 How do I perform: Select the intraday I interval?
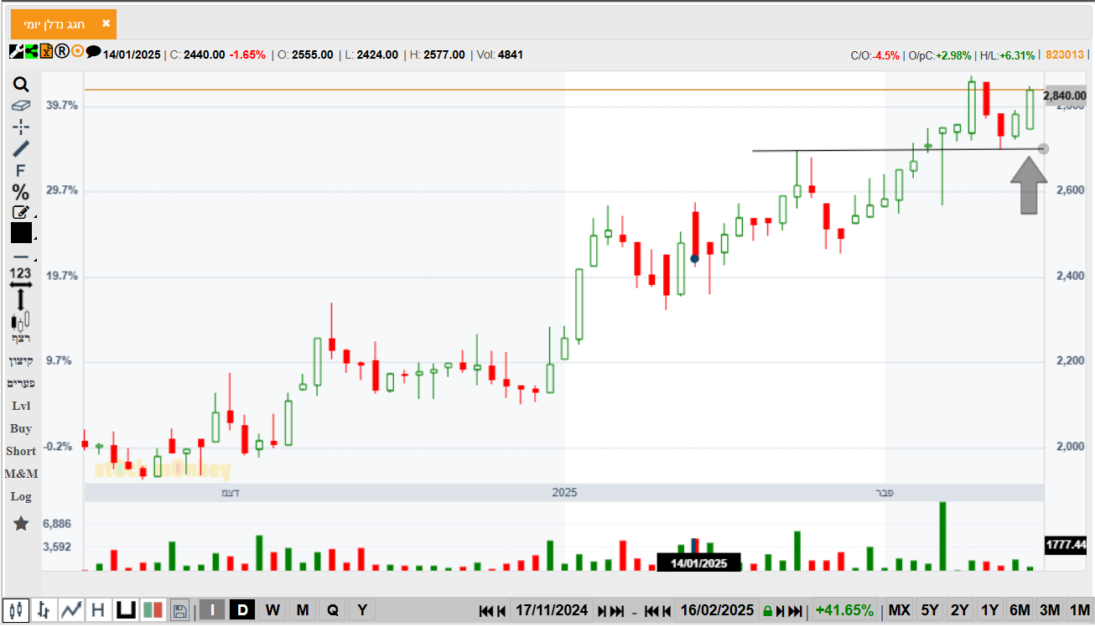coord(212,610)
